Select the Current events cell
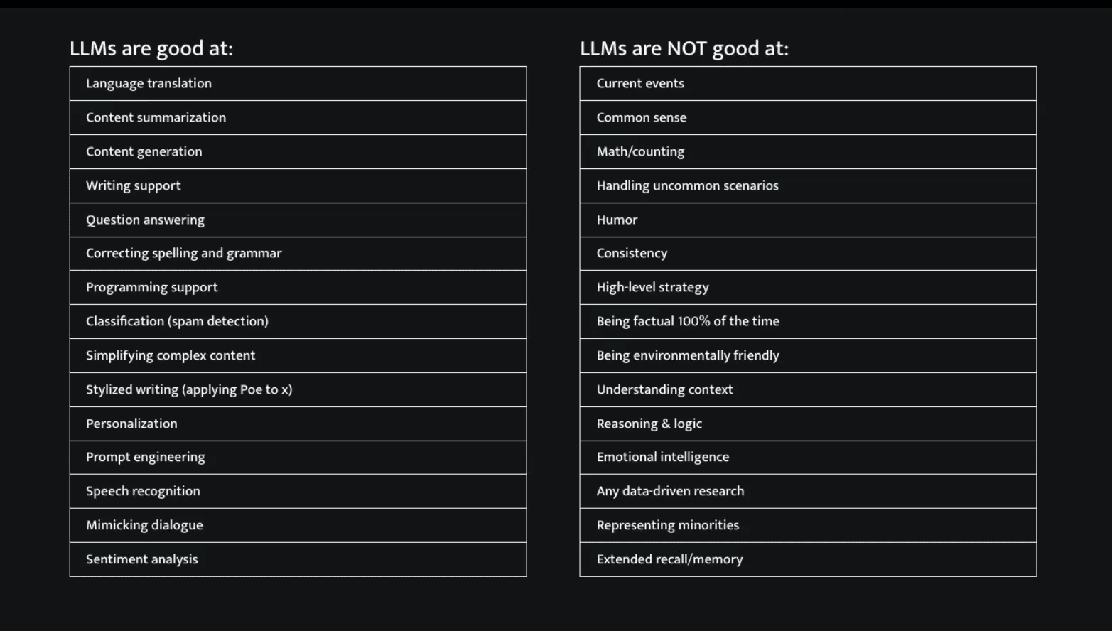The image size is (1112, 631). point(640,83)
